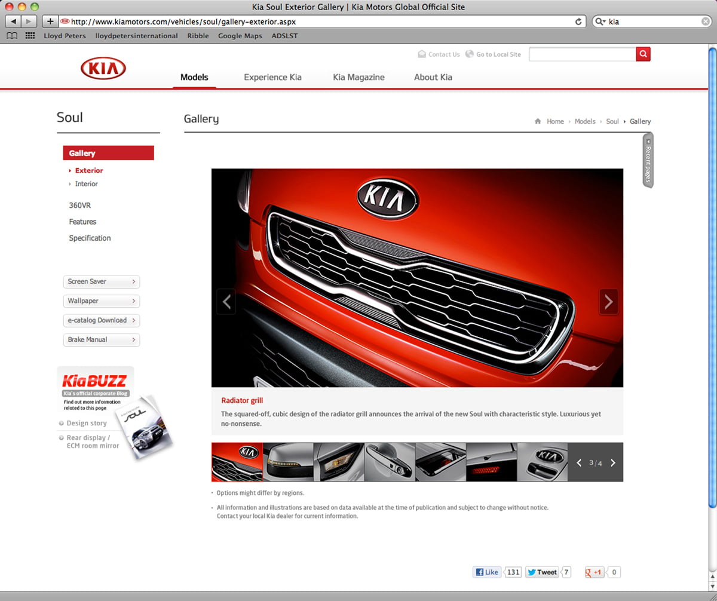Screen dimensions: 717x601
Task: Click the Facebook Like button
Action: point(487,572)
